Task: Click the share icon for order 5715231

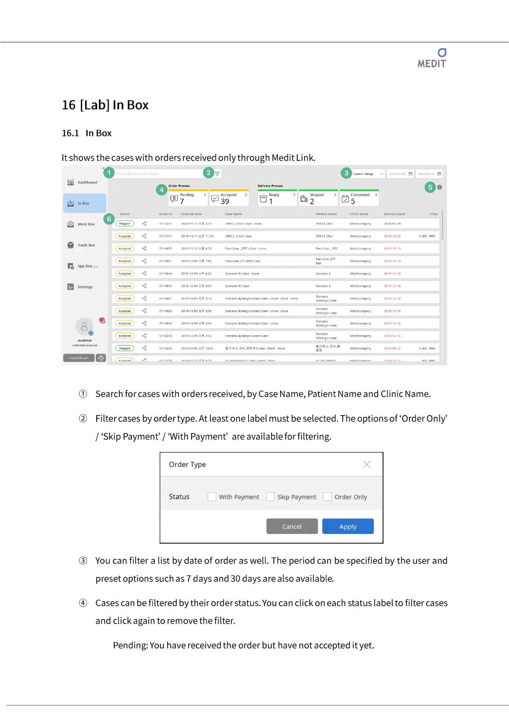Action: 144,224
